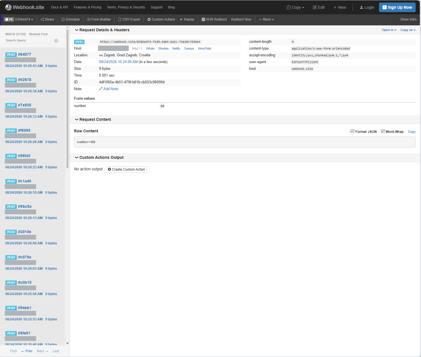This screenshot has height=357, width=421.
Task: Click the Webhook.site logo
Action: (x=25, y=7)
